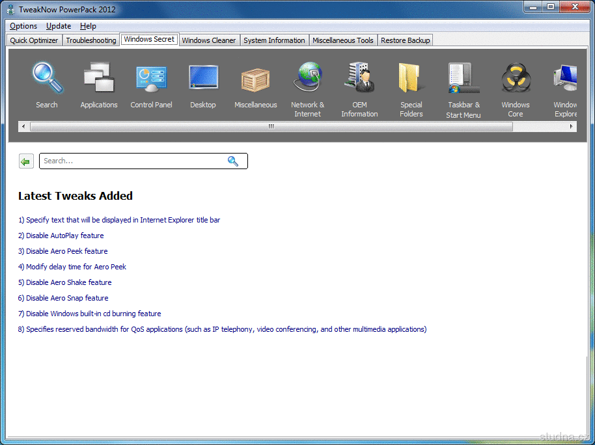Switch to the Troubleshooting tab
Image resolution: width=595 pixels, height=445 pixels.
pos(91,40)
